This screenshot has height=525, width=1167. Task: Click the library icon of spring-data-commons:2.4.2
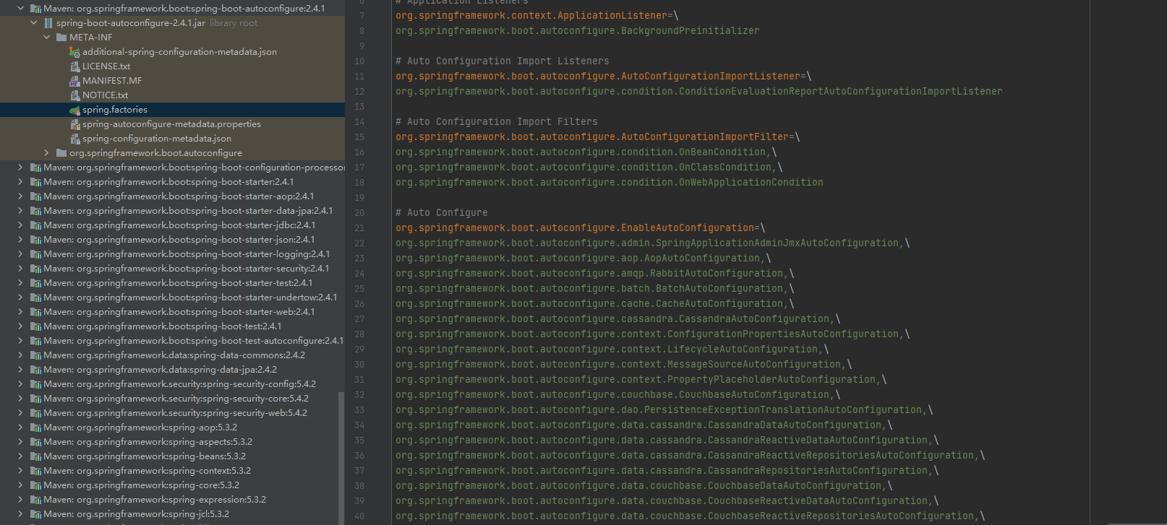(35, 355)
